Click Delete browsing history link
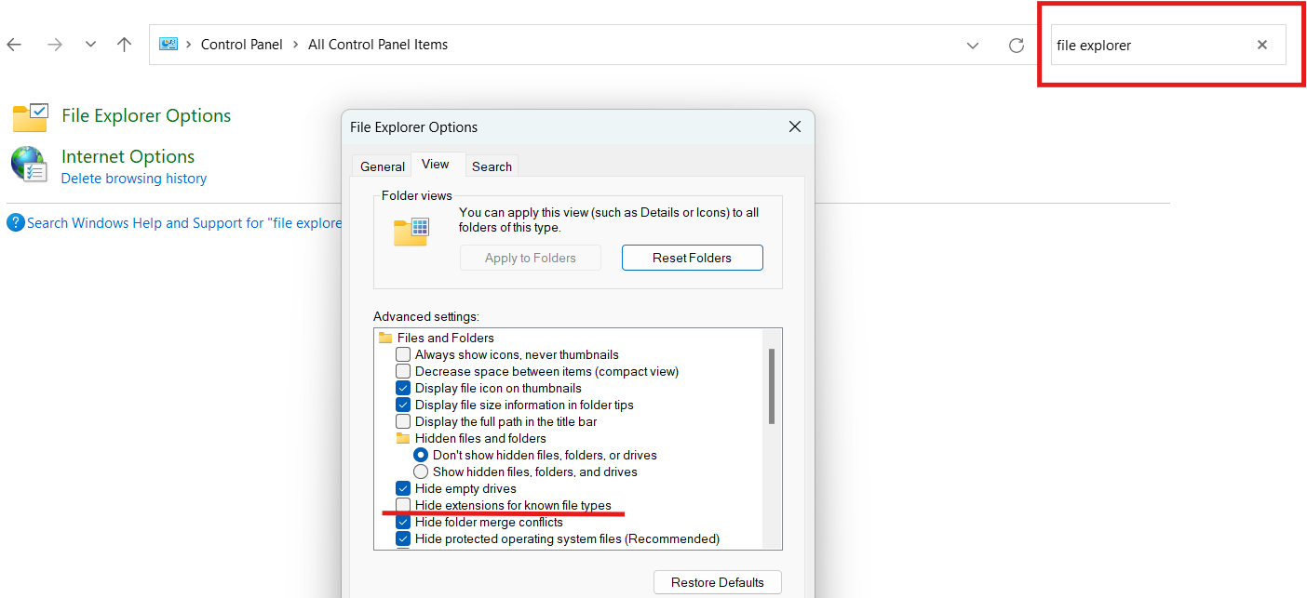The image size is (1307, 598). click(134, 179)
